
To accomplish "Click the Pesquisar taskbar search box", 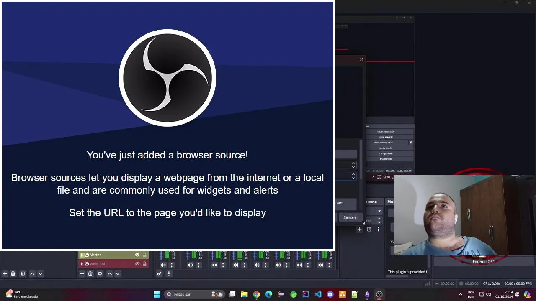I will (196, 294).
